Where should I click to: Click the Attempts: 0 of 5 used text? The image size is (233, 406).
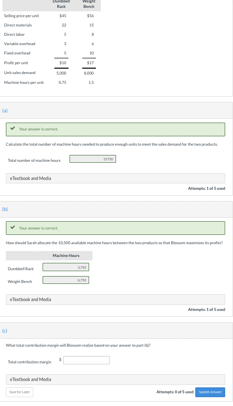click(x=175, y=392)
